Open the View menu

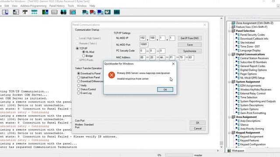point(14,6)
